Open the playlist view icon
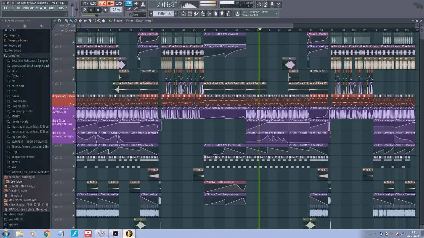This screenshot has width=424, height=238. click(184, 14)
